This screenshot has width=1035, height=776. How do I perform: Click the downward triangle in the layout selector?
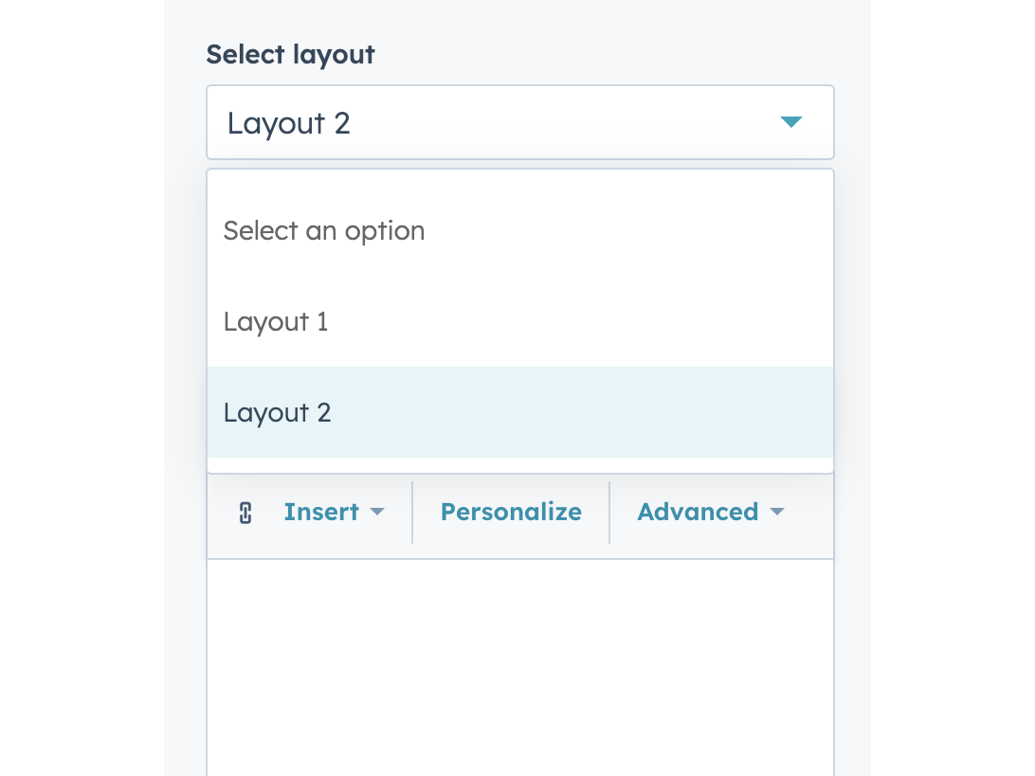(791, 122)
